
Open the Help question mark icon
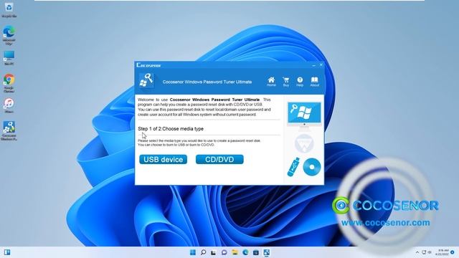click(300, 82)
